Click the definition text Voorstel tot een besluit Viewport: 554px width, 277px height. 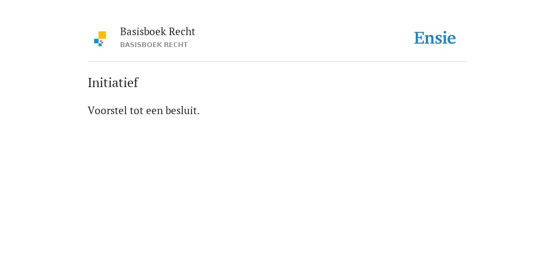point(144,110)
